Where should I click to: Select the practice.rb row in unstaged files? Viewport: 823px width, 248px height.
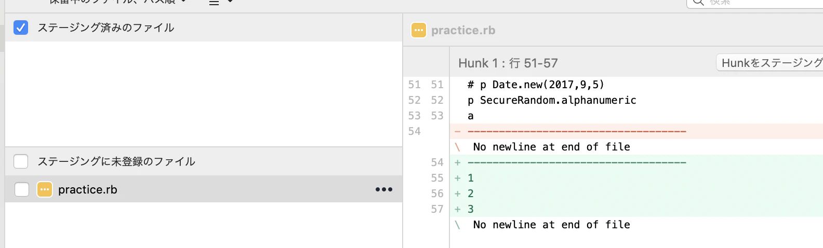click(204, 189)
